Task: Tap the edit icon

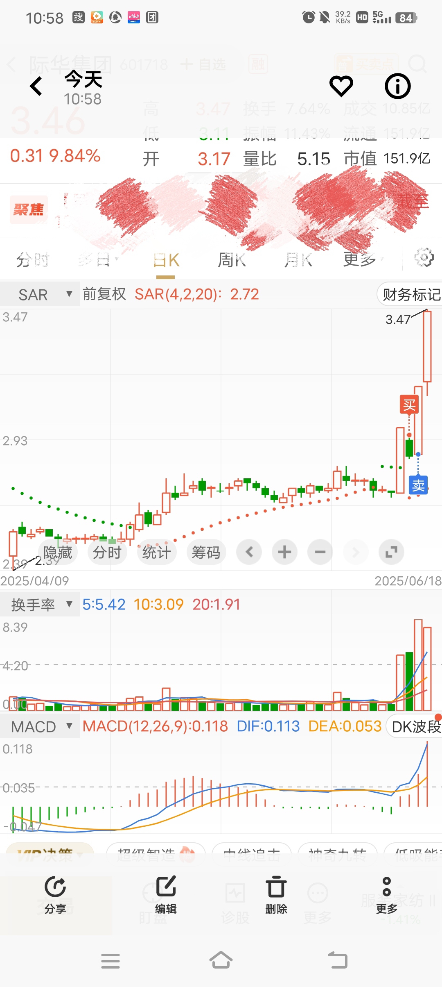Action: click(x=166, y=895)
